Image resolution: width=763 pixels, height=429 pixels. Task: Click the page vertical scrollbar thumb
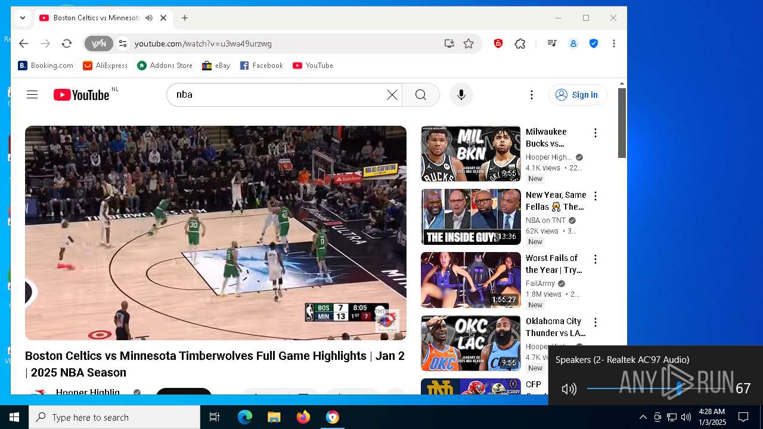[622, 123]
